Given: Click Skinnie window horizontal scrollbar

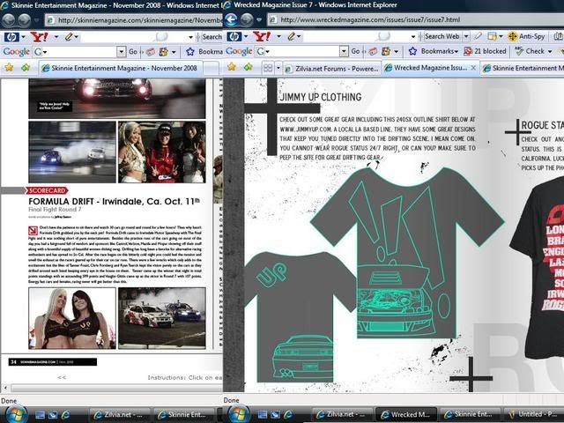Looking at the screenshot, I should point(115,388).
